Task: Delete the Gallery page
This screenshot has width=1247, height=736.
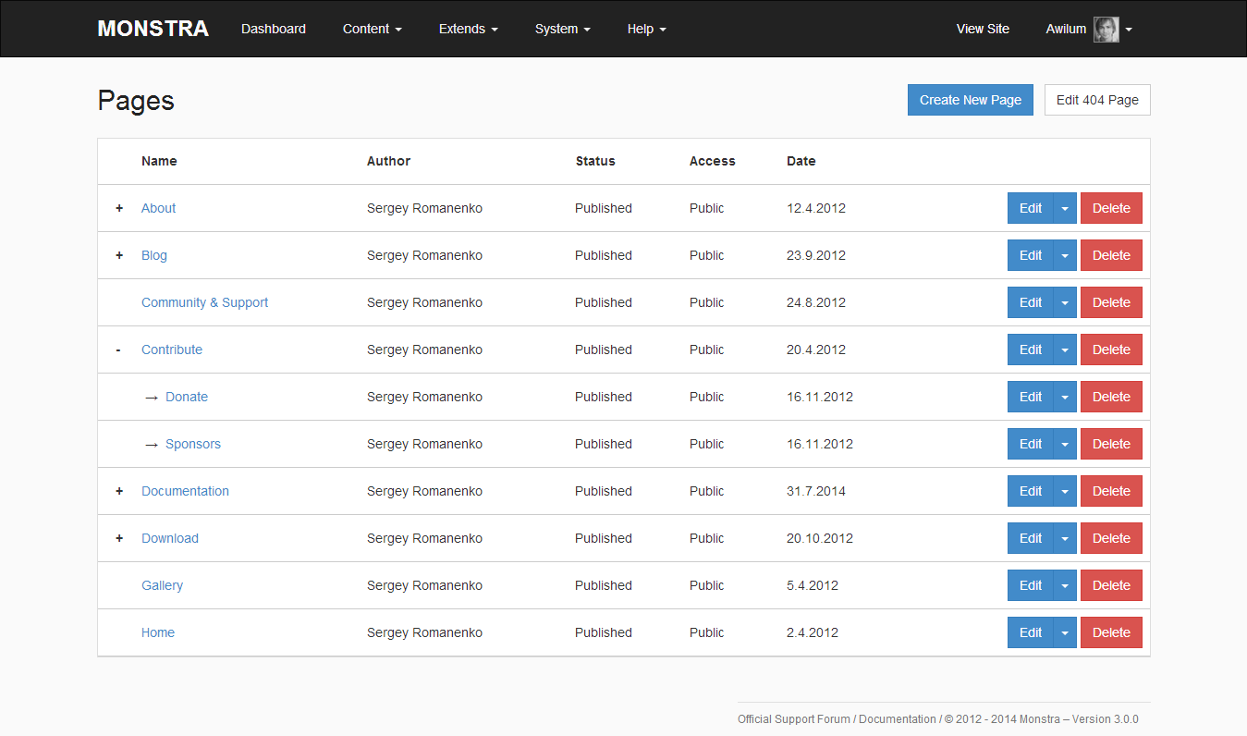Action: (x=1111, y=585)
